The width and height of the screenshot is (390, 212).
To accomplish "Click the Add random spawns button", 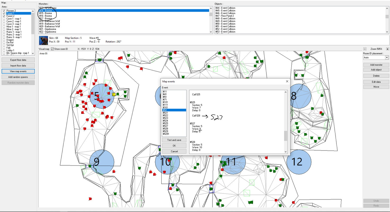I will pos(18,77).
